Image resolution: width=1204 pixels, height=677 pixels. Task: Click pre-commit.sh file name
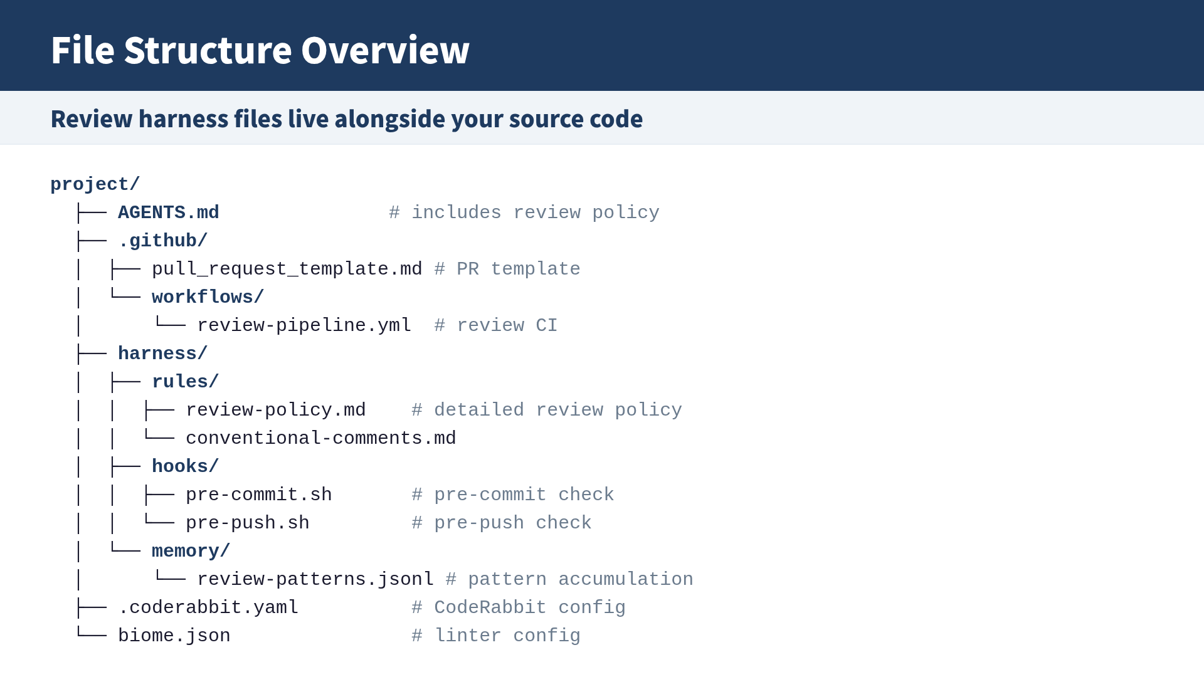[x=259, y=495]
